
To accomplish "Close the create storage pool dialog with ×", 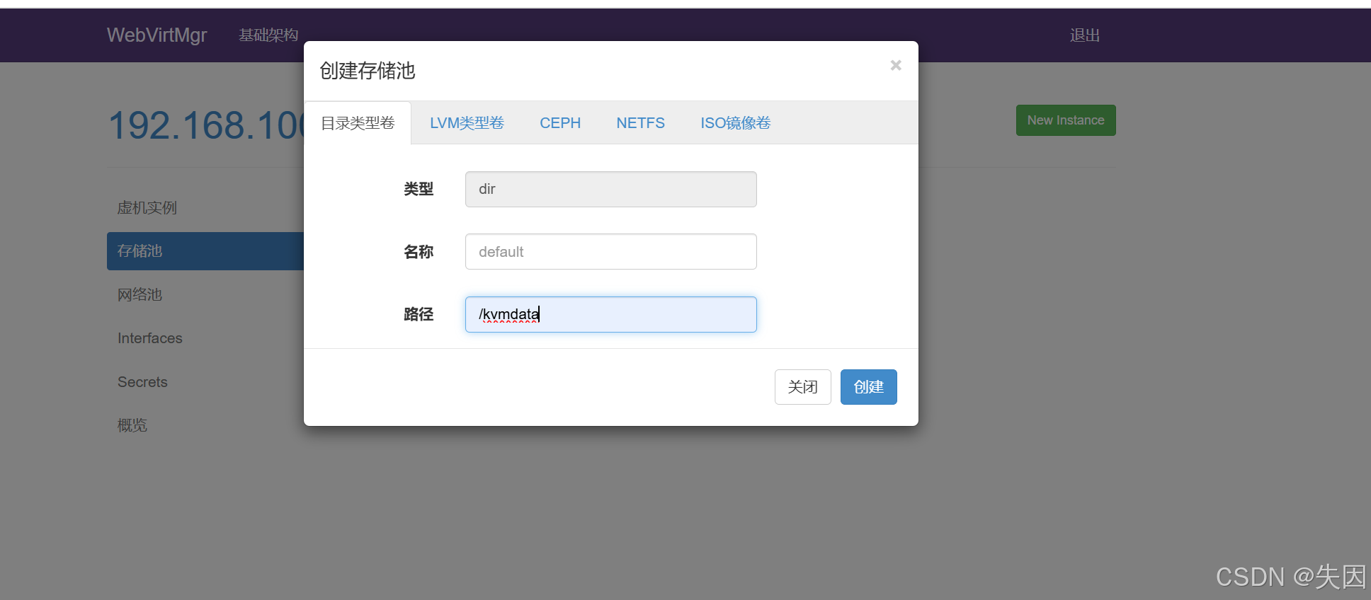I will (896, 65).
